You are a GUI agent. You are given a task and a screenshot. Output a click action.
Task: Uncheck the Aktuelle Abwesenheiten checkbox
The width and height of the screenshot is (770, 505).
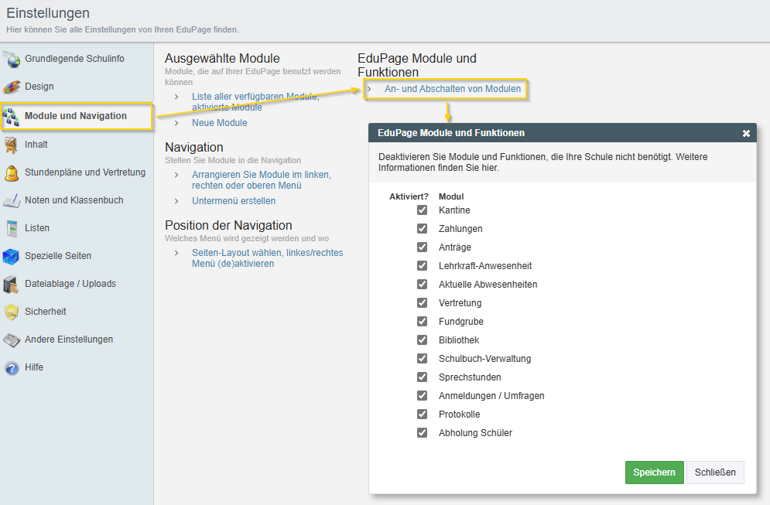click(x=422, y=285)
